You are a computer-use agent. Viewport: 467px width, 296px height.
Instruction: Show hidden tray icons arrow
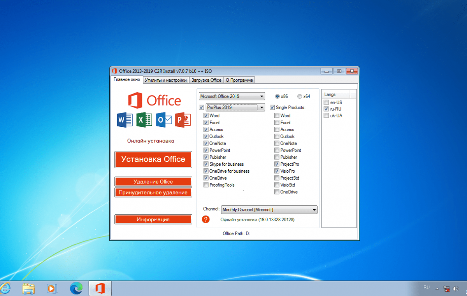[x=437, y=289]
